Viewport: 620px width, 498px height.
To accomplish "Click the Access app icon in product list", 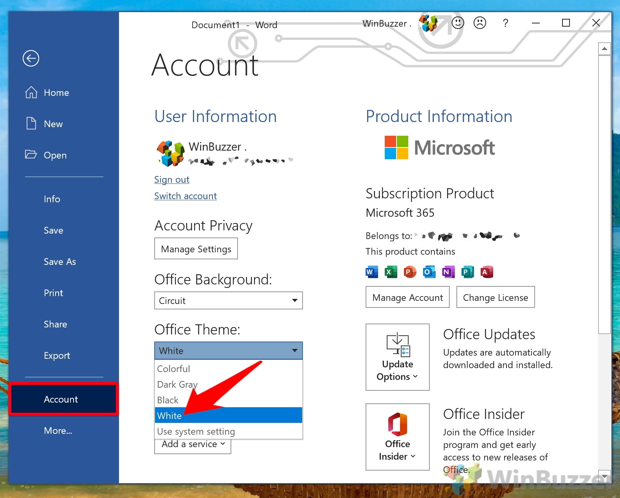I will tap(487, 272).
